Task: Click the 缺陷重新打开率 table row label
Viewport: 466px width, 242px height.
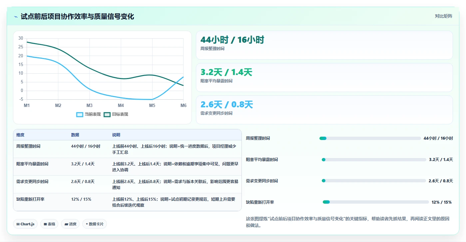Action: pyautogui.click(x=30, y=199)
